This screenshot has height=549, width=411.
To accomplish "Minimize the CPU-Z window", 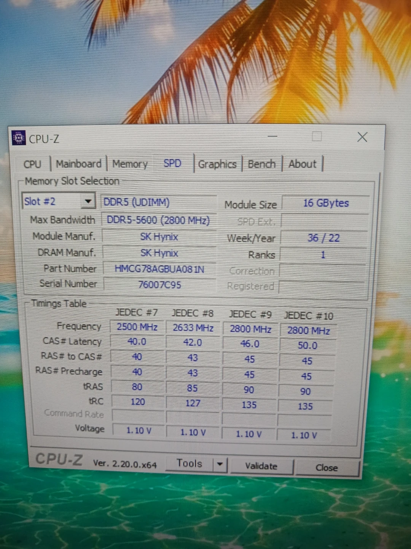I will pos(272,136).
